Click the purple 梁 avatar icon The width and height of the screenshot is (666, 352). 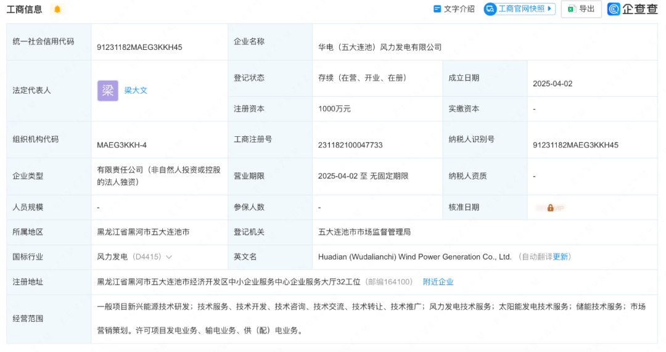click(x=108, y=91)
